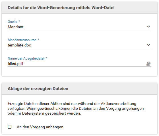This screenshot has height=136, width=159.
Task: Click the required asterisk next to Quelle
Action: click(19, 21)
